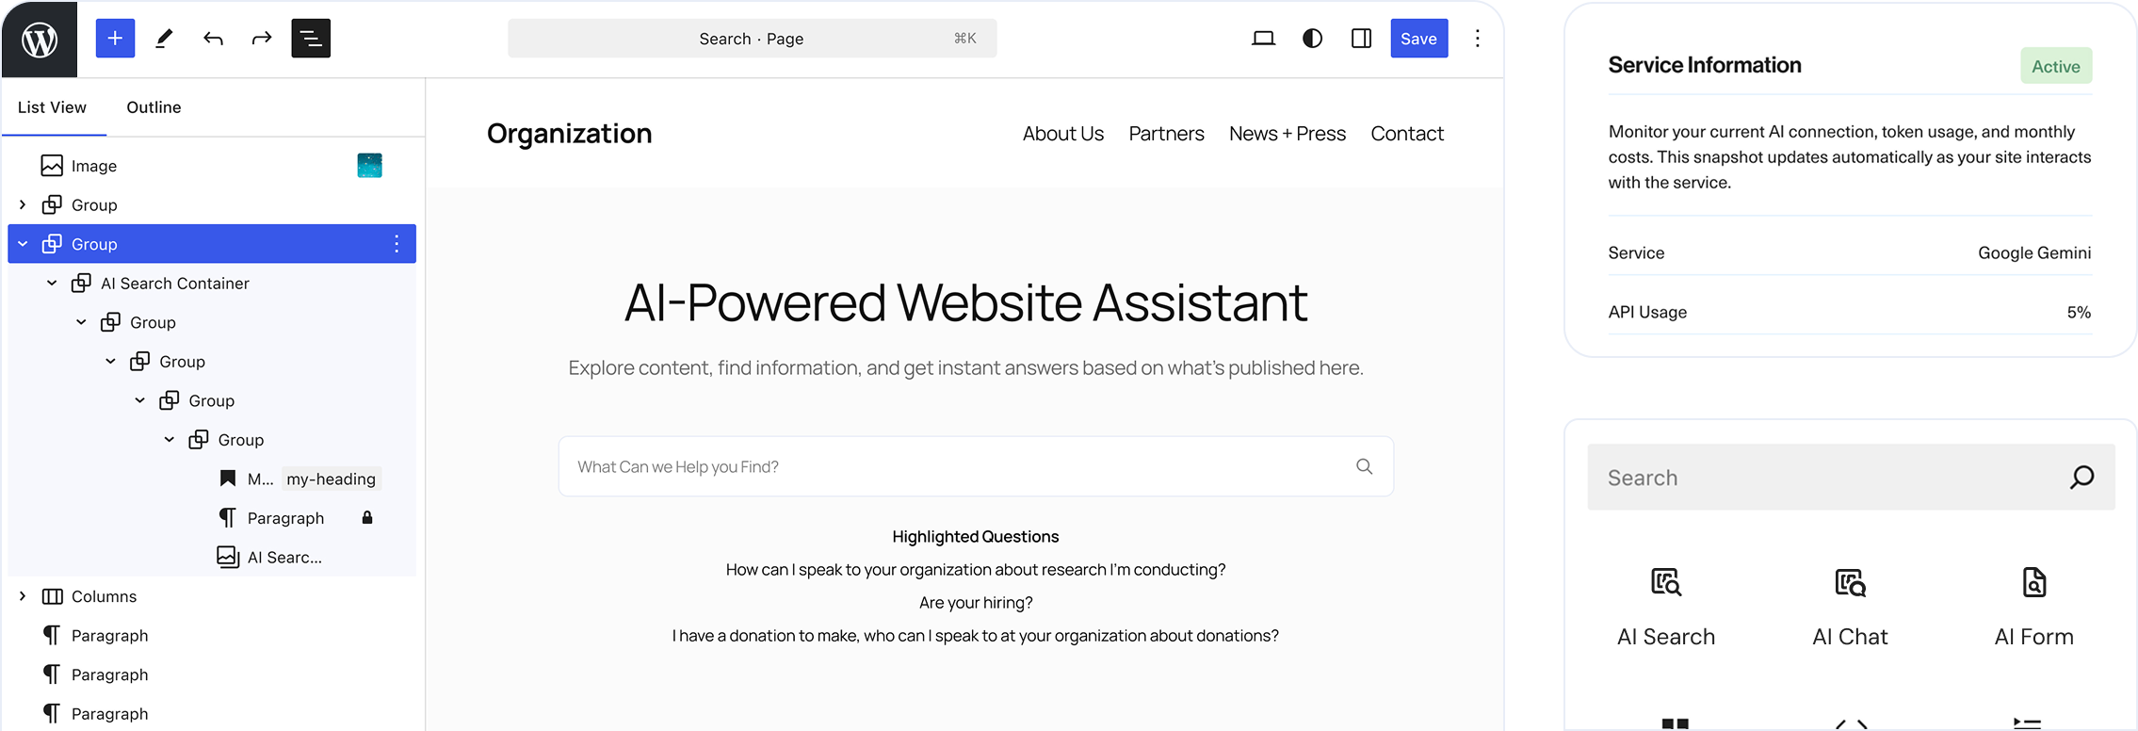Select the locked Paragraph block row
Viewport: 2138px width, 731px height.
coord(212,518)
